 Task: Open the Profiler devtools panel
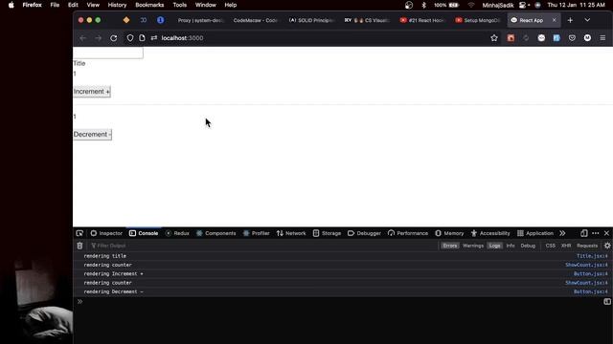click(x=256, y=233)
